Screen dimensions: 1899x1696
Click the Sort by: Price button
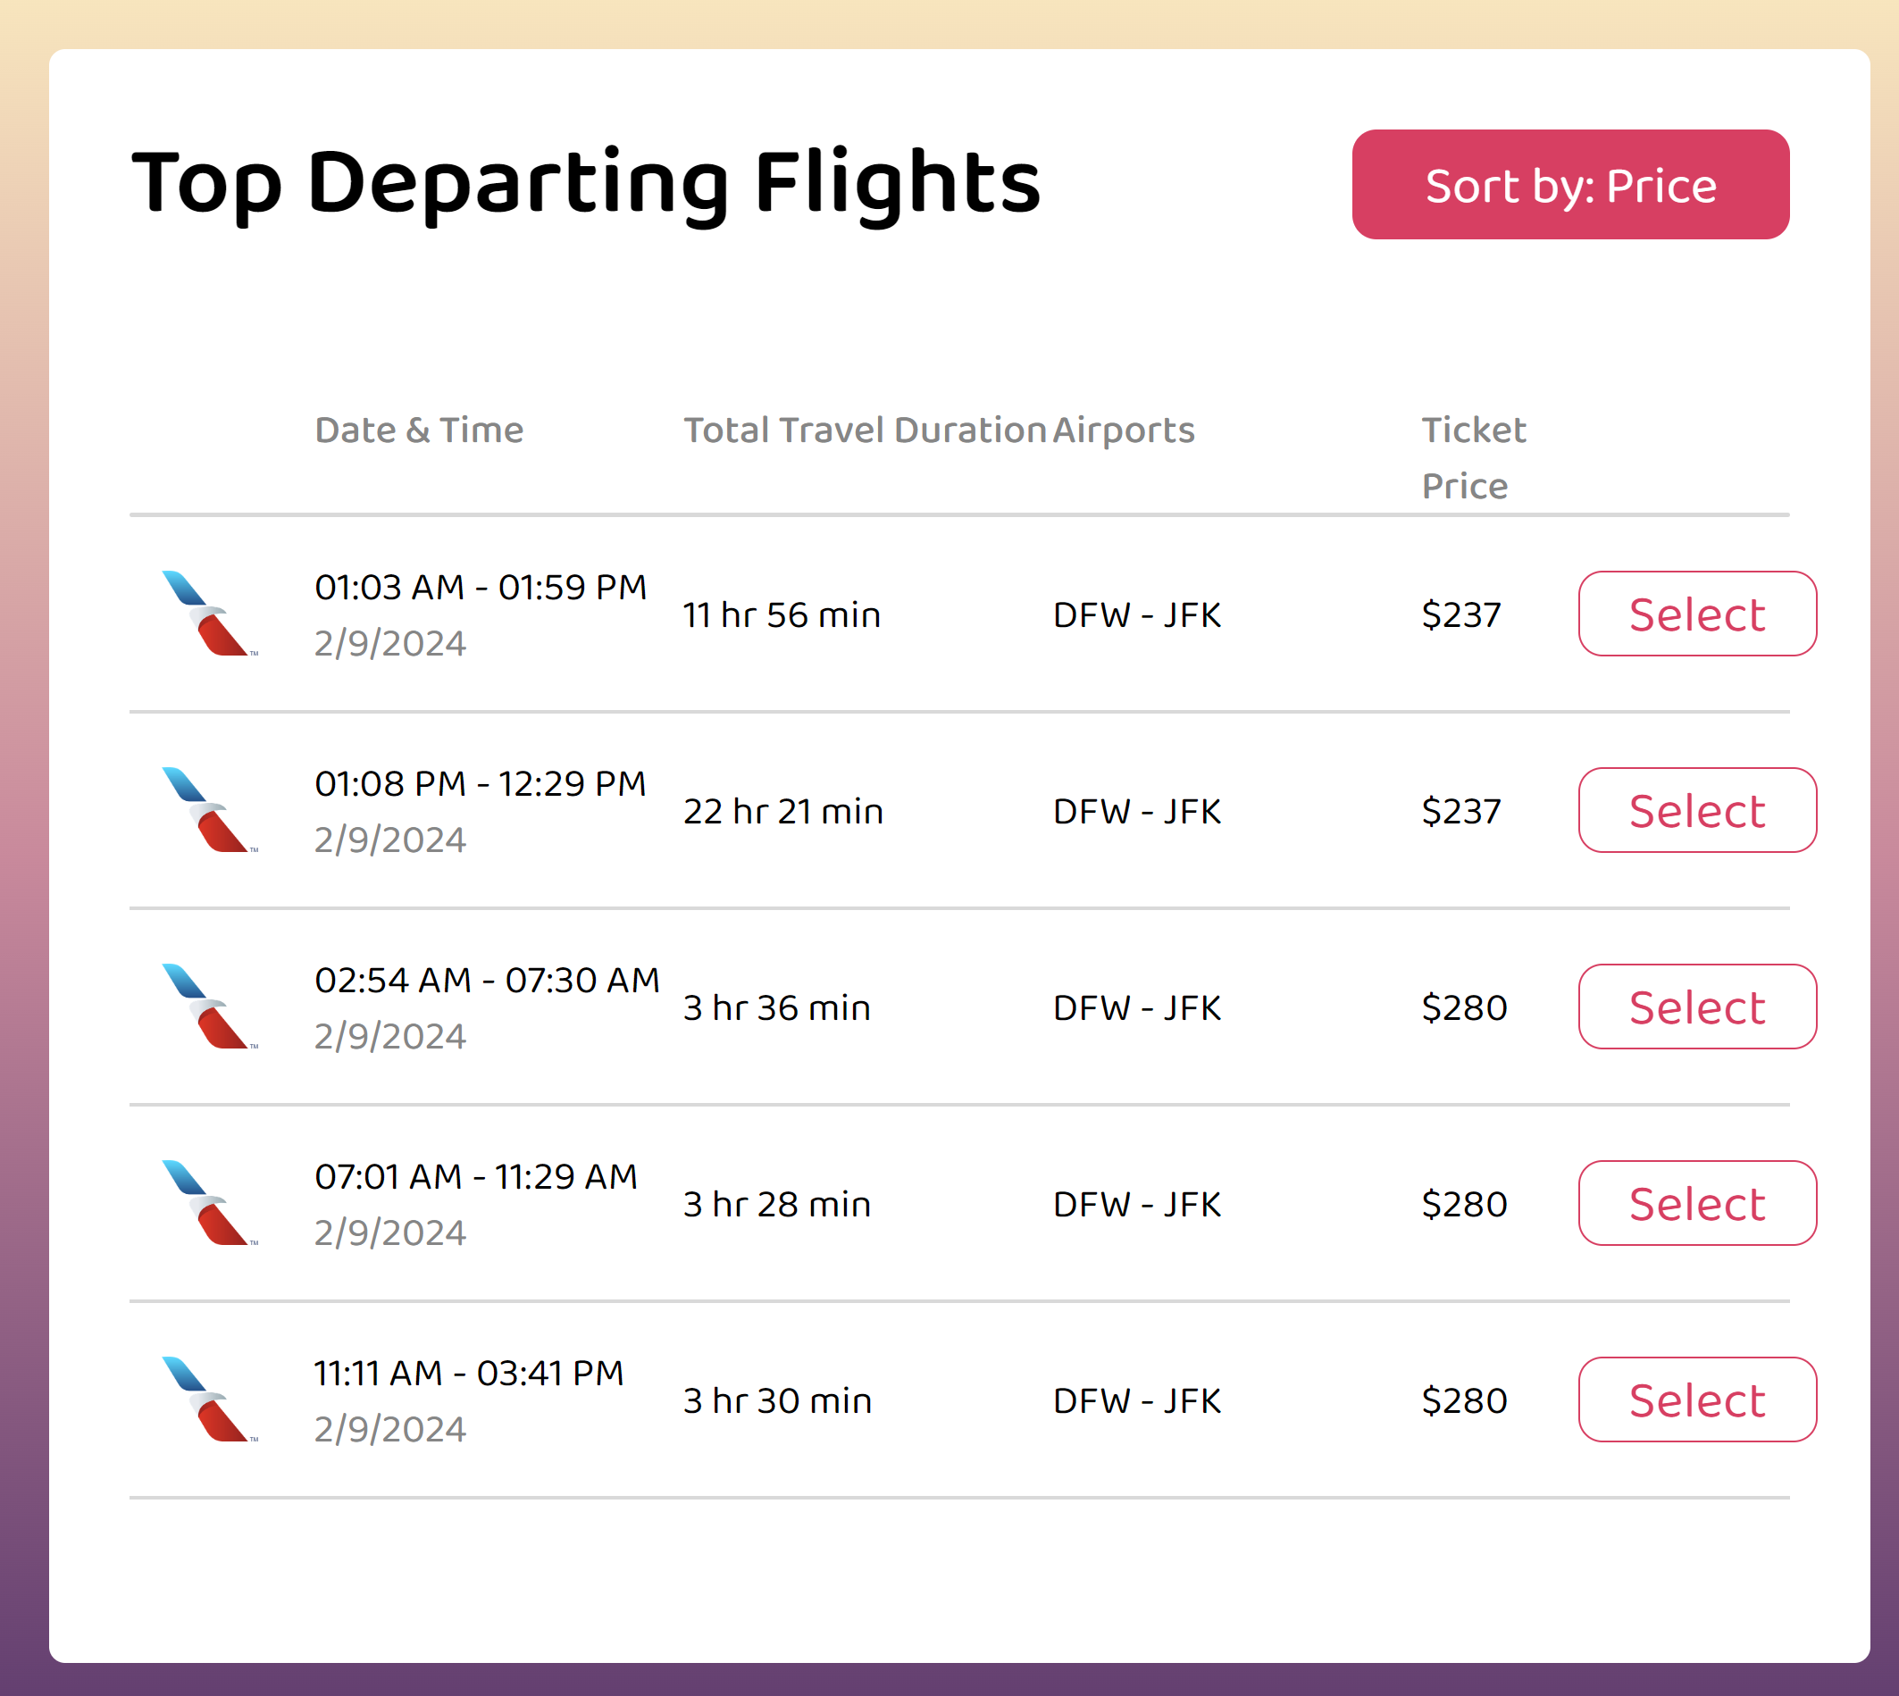(x=1569, y=185)
